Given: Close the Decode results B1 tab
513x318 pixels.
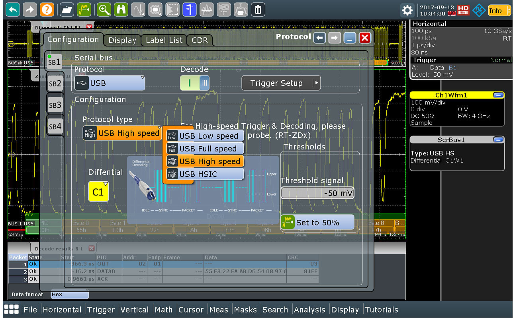Looking at the screenshot, I should [91, 248].
